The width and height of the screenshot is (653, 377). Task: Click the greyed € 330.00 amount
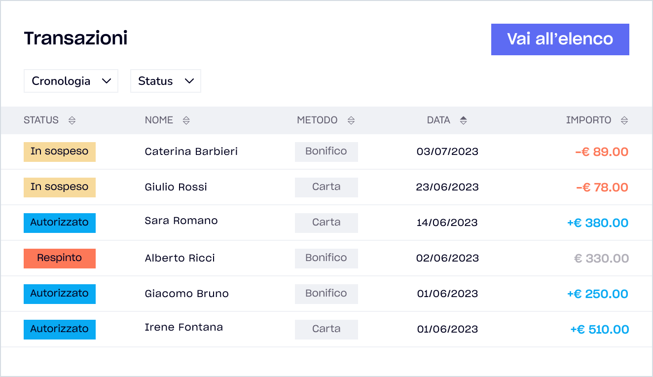pyautogui.click(x=601, y=259)
